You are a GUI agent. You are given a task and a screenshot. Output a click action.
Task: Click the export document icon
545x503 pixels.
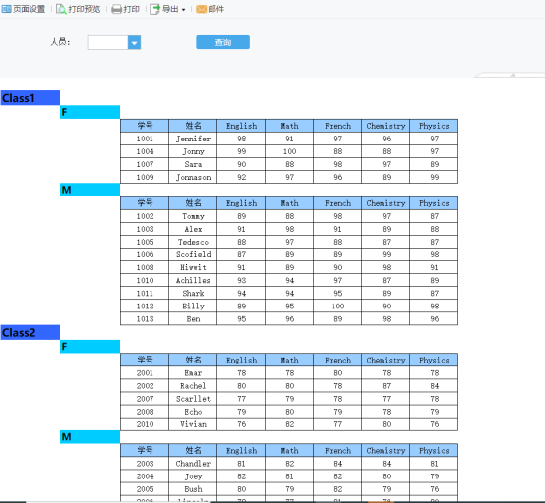coord(154,9)
